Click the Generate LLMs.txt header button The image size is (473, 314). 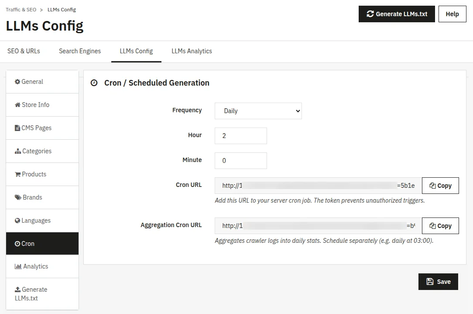(397, 14)
